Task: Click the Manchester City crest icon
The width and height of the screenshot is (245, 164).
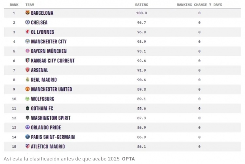Action: point(27,41)
